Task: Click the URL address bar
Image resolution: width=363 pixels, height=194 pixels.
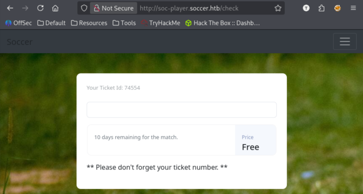Action: tap(199, 8)
